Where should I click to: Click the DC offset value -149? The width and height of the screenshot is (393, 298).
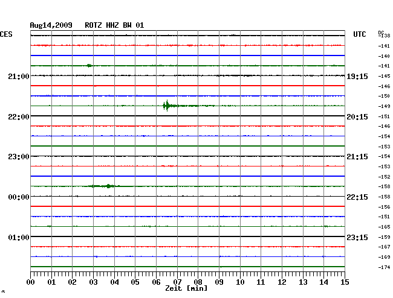384,106
